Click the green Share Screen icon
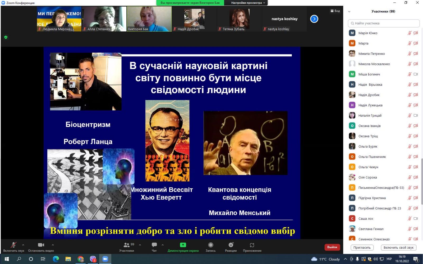Image resolution: width=423 pixels, height=264 pixels. click(x=183, y=245)
